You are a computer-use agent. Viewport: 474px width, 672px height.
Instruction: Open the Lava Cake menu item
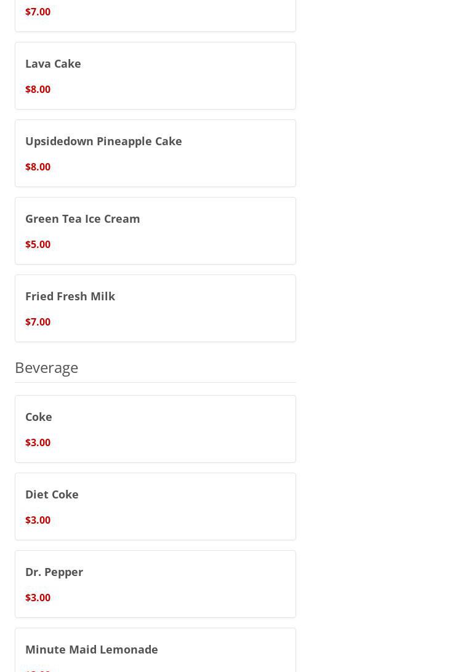pos(53,63)
